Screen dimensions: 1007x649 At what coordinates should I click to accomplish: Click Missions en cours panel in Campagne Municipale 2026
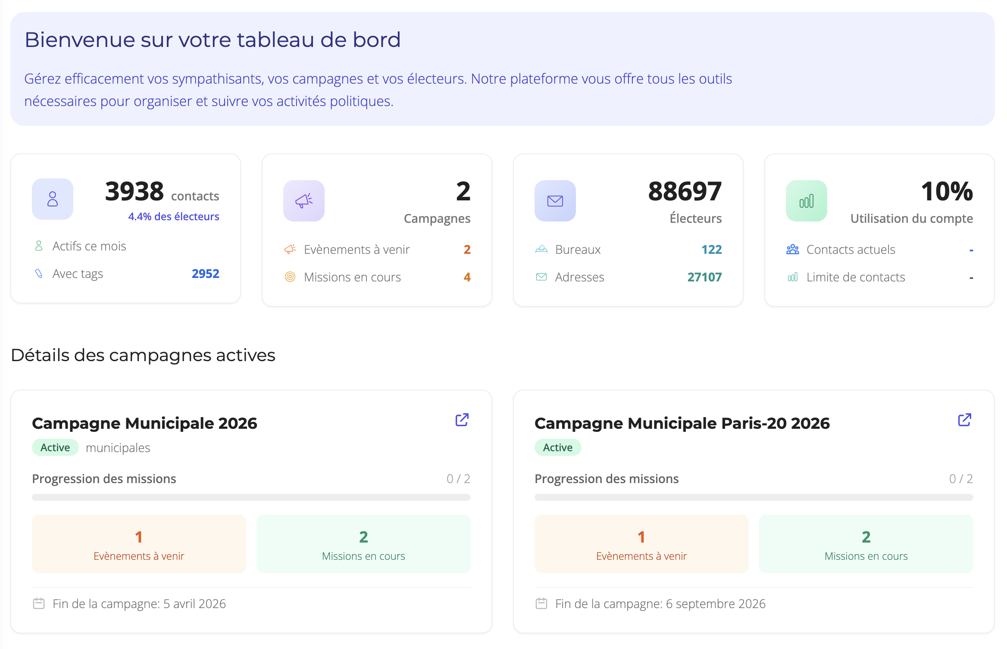pyautogui.click(x=363, y=544)
